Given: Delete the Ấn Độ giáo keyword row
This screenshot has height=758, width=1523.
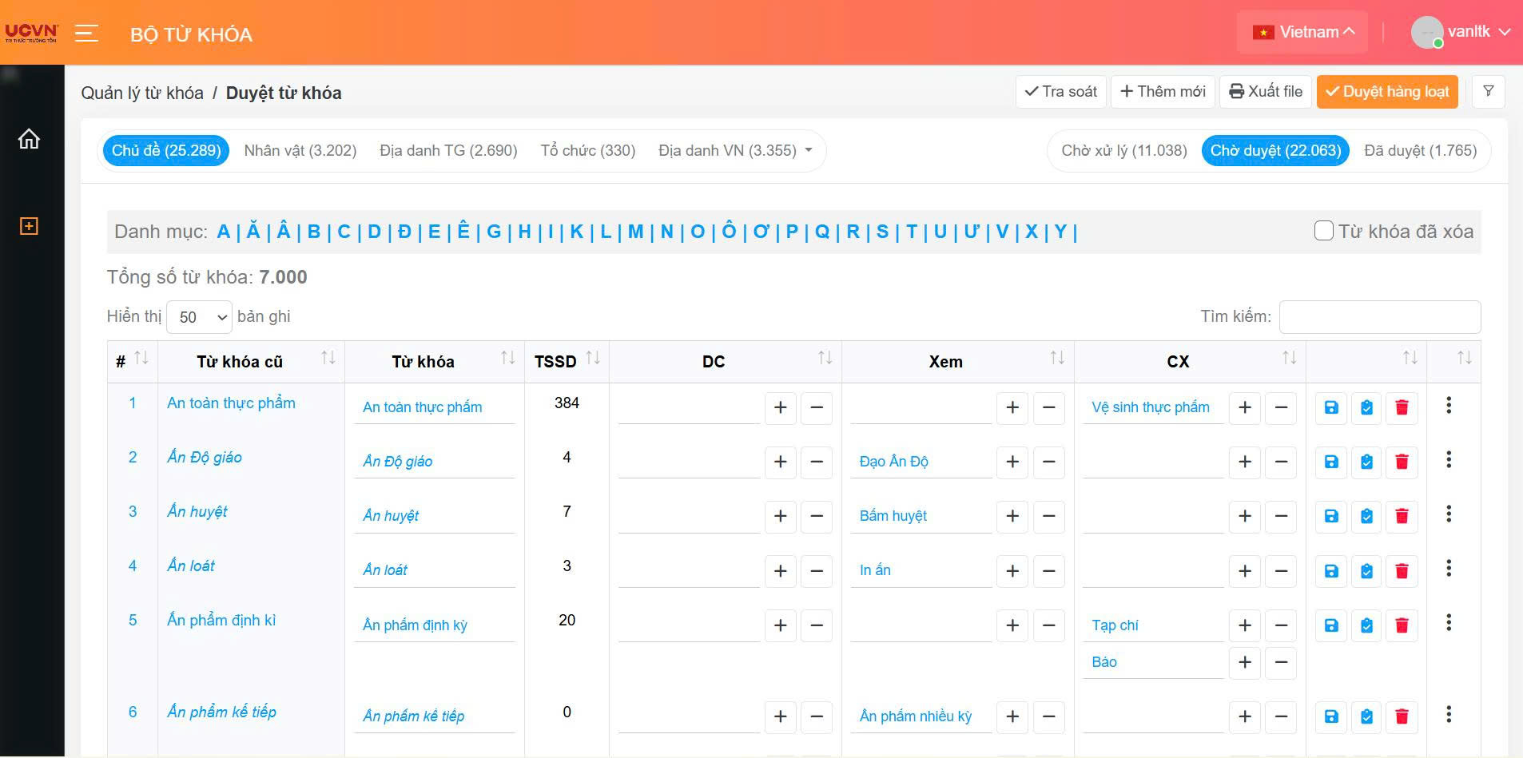Looking at the screenshot, I should 1402,462.
